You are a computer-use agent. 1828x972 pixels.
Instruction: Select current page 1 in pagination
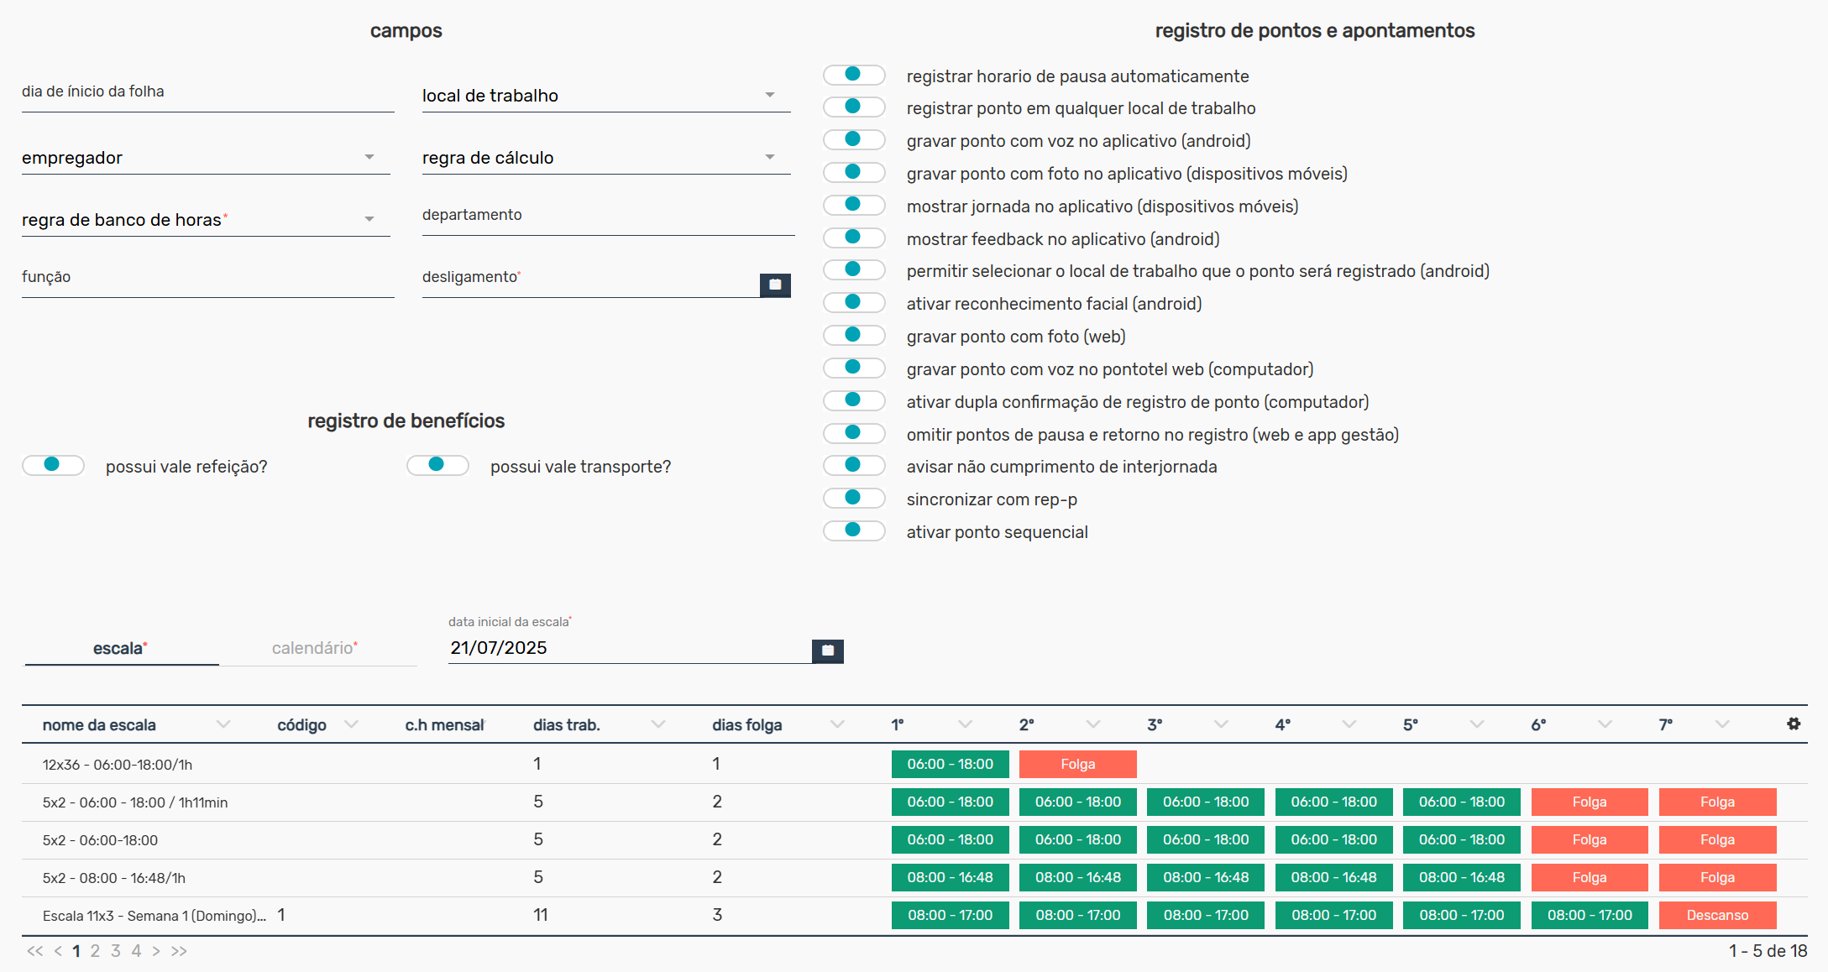point(76,951)
